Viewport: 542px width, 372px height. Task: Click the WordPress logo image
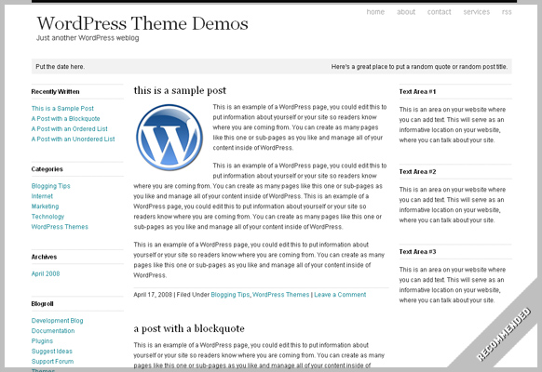tap(169, 138)
